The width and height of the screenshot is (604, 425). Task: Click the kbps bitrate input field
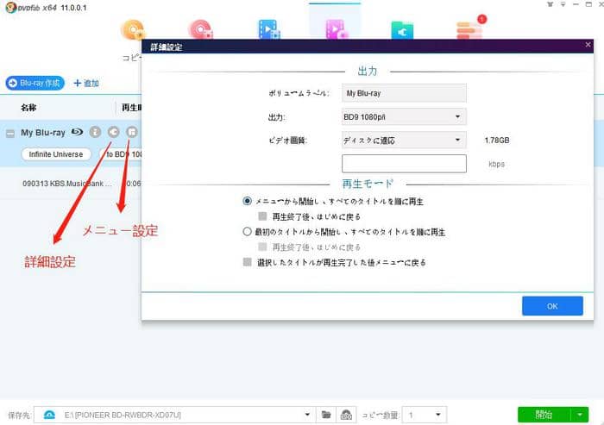click(x=404, y=164)
